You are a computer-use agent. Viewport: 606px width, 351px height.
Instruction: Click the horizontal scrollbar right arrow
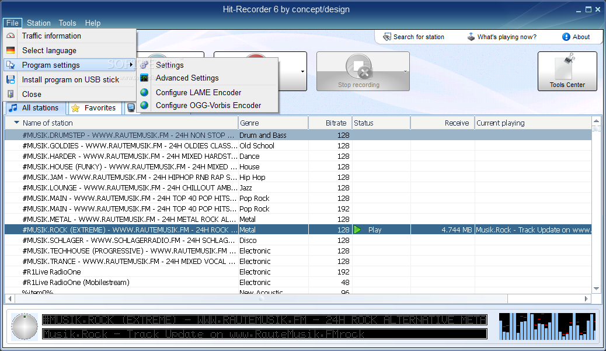coord(586,299)
